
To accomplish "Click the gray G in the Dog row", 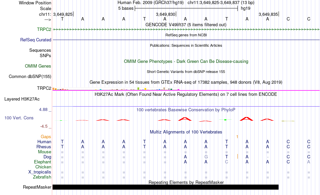I will tap(206, 157).
